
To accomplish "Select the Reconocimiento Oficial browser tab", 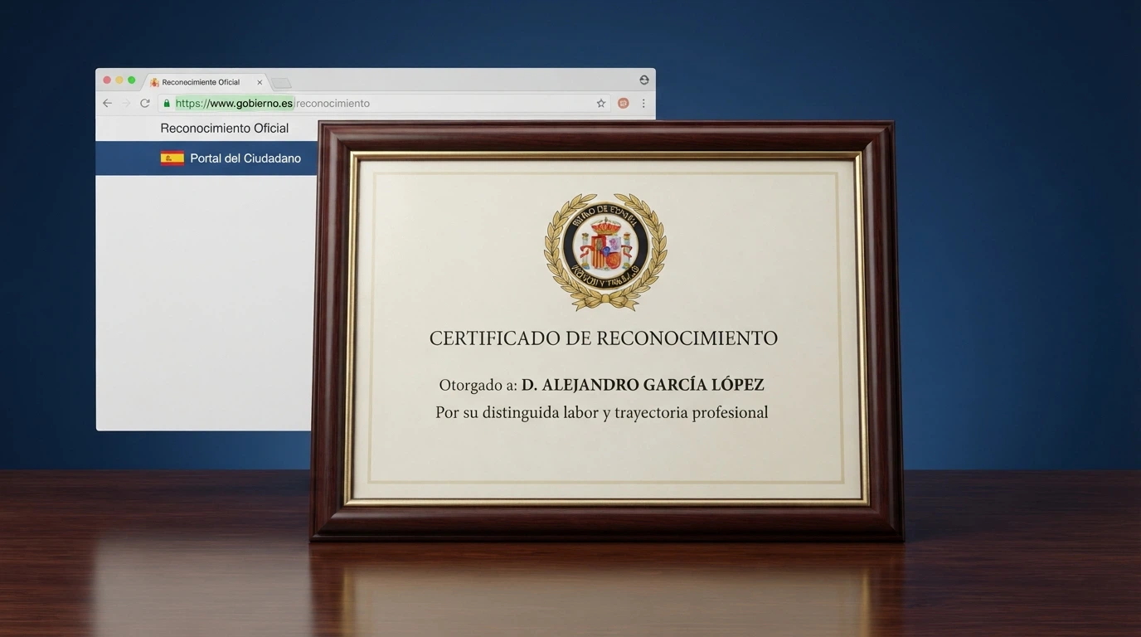I will 206,82.
